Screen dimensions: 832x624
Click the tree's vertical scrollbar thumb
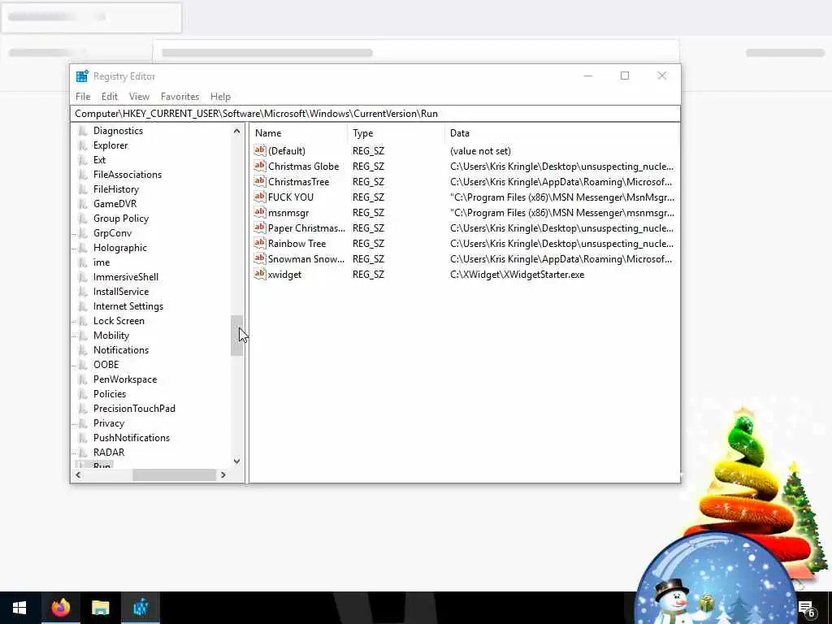236,336
